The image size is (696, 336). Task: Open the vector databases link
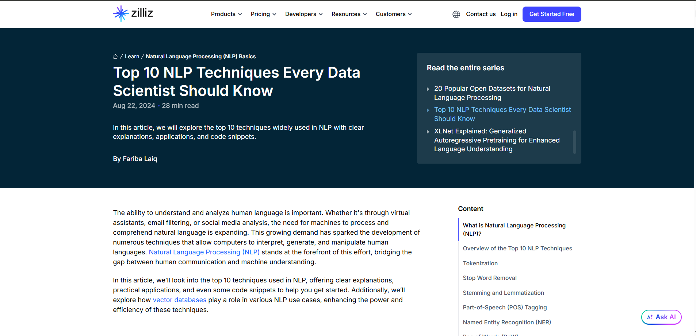click(x=179, y=300)
